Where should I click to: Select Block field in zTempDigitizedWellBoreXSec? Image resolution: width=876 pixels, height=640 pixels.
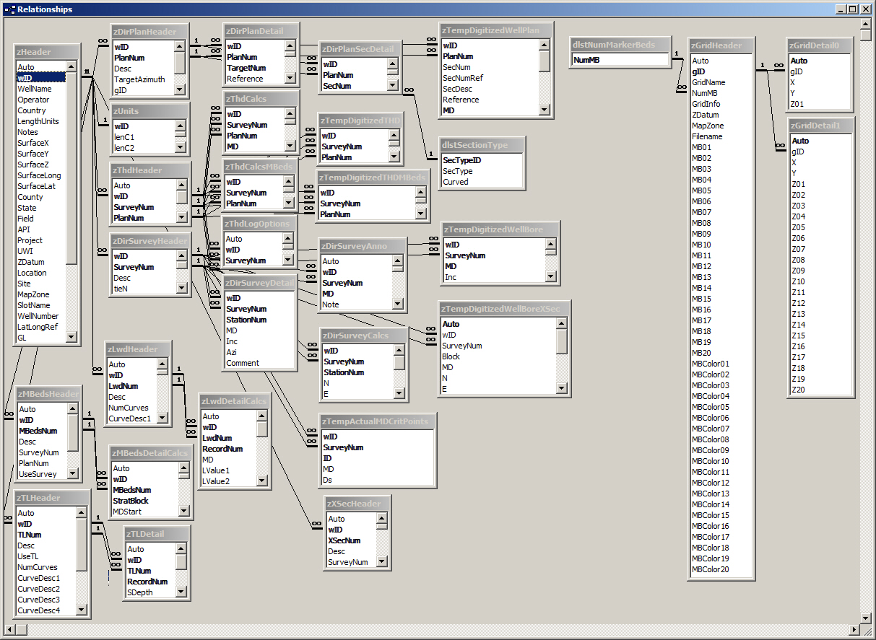[498, 356]
